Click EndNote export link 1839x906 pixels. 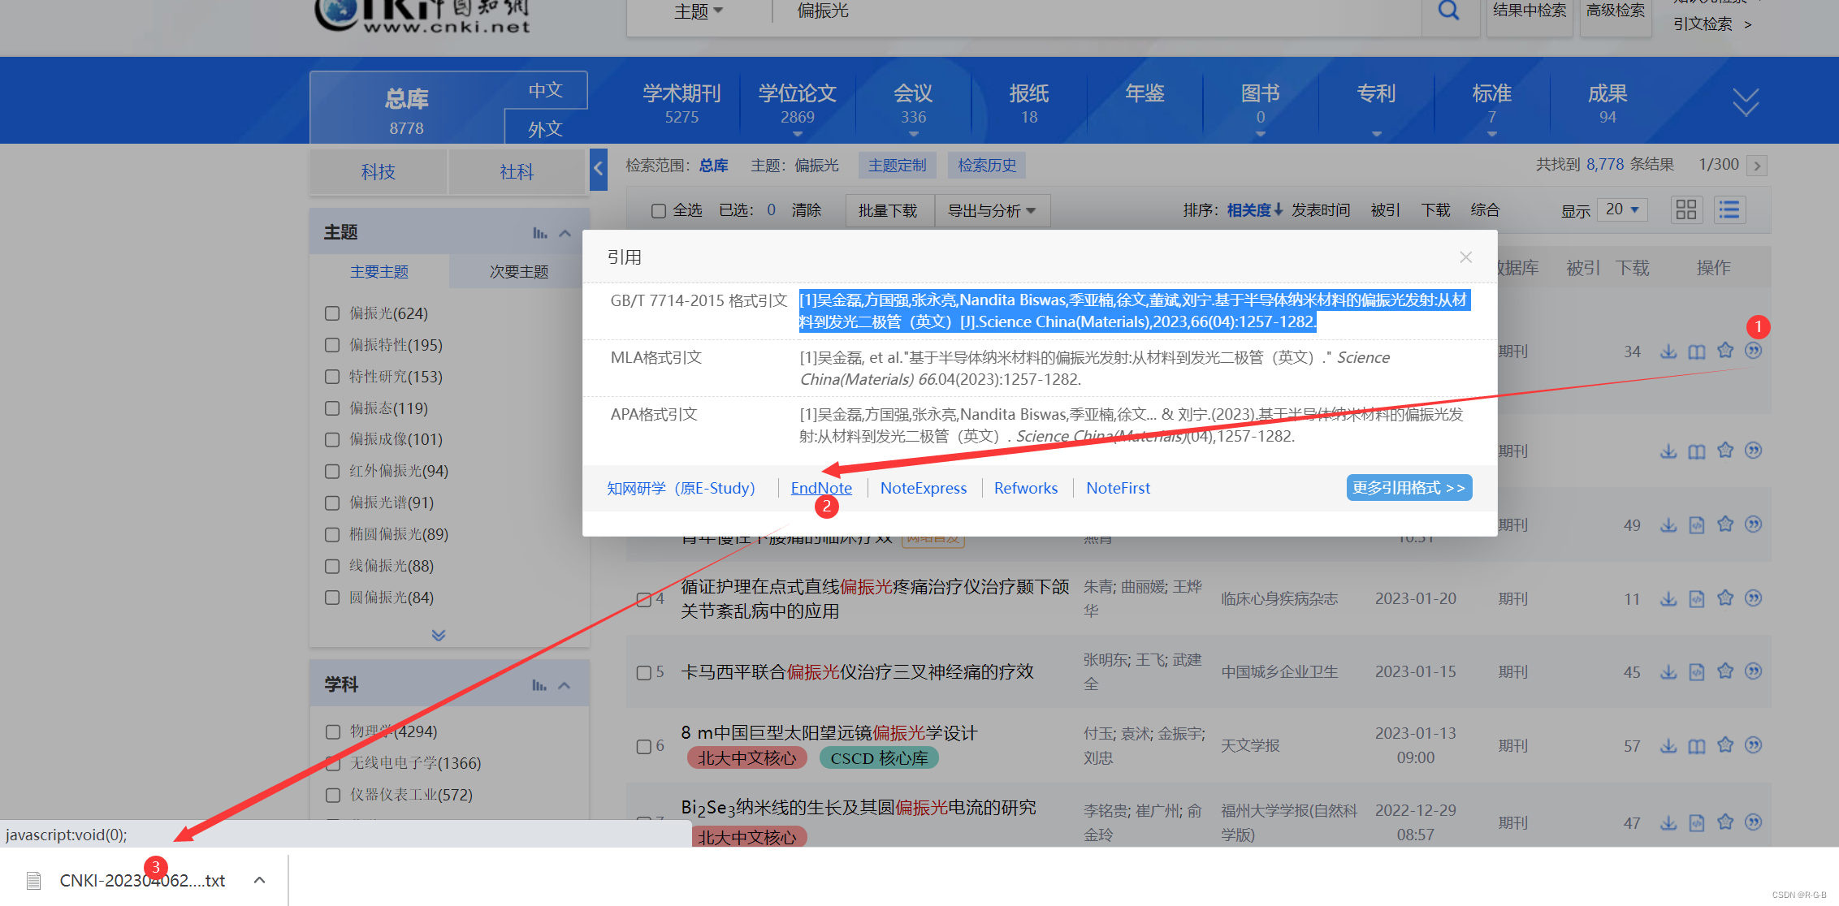[x=821, y=488]
